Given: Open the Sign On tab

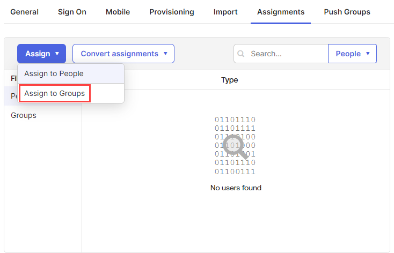Looking at the screenshot, I should [x=72, y=12].
